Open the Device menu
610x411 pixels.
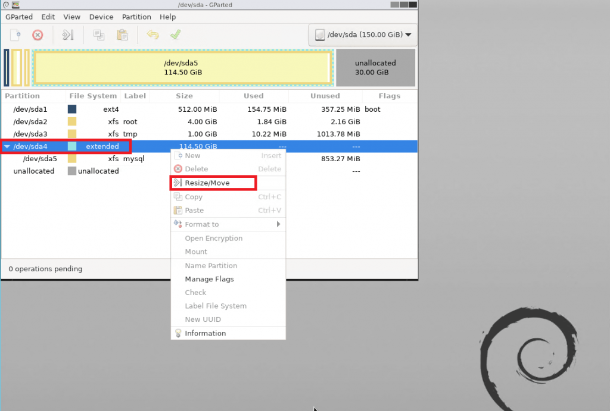(101, 17)
